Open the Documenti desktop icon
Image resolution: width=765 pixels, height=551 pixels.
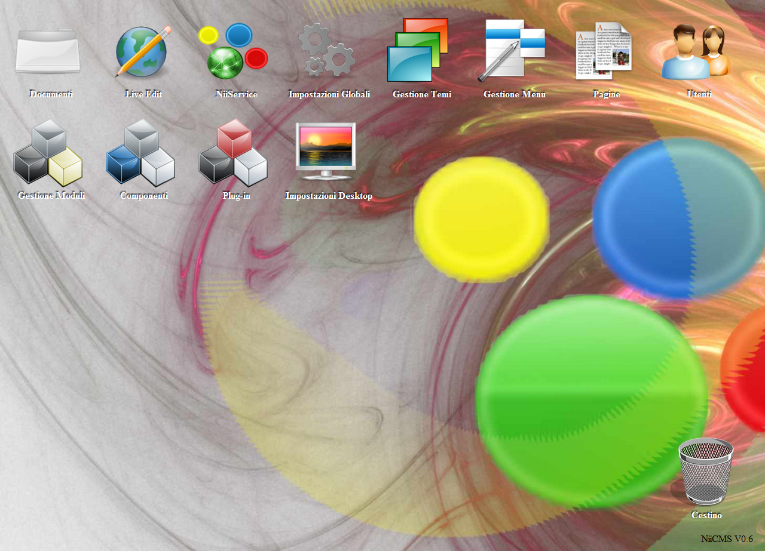[48, 51]
